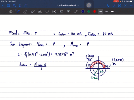
Task: Select the laser pointer tool
Action: coord(76,12)
